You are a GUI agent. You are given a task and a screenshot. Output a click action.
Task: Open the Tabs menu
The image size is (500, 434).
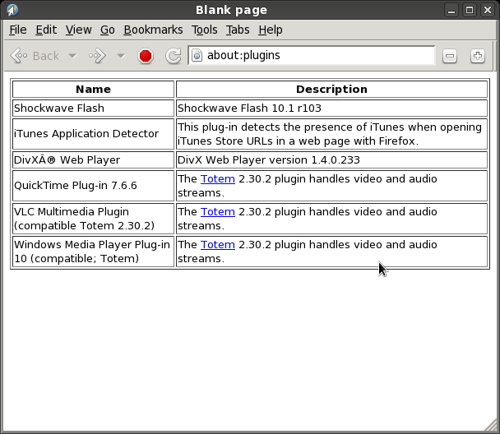tap(238, 30)
